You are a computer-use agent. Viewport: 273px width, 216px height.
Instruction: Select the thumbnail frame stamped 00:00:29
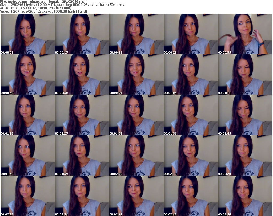click(x=191, y=34)
